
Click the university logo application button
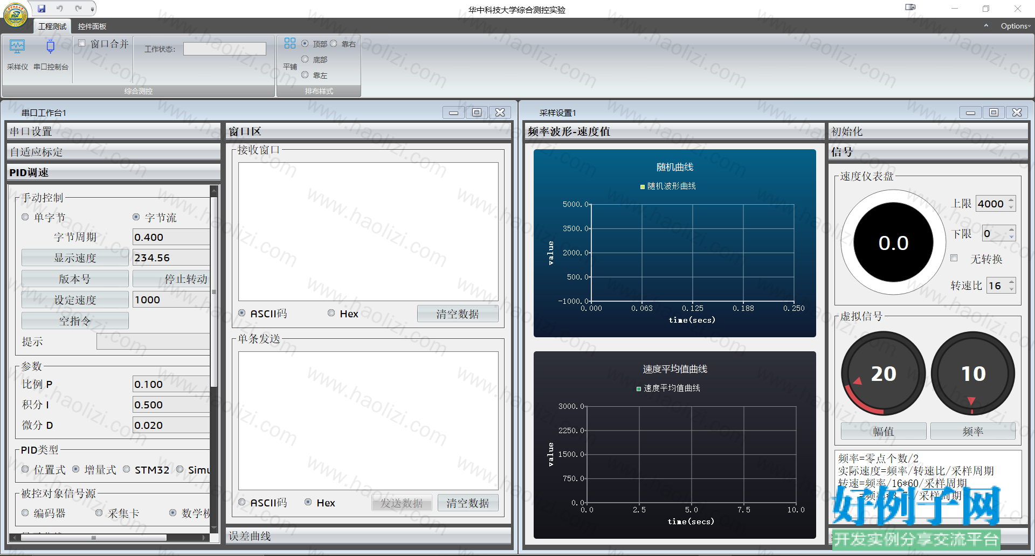click(15, 15)
